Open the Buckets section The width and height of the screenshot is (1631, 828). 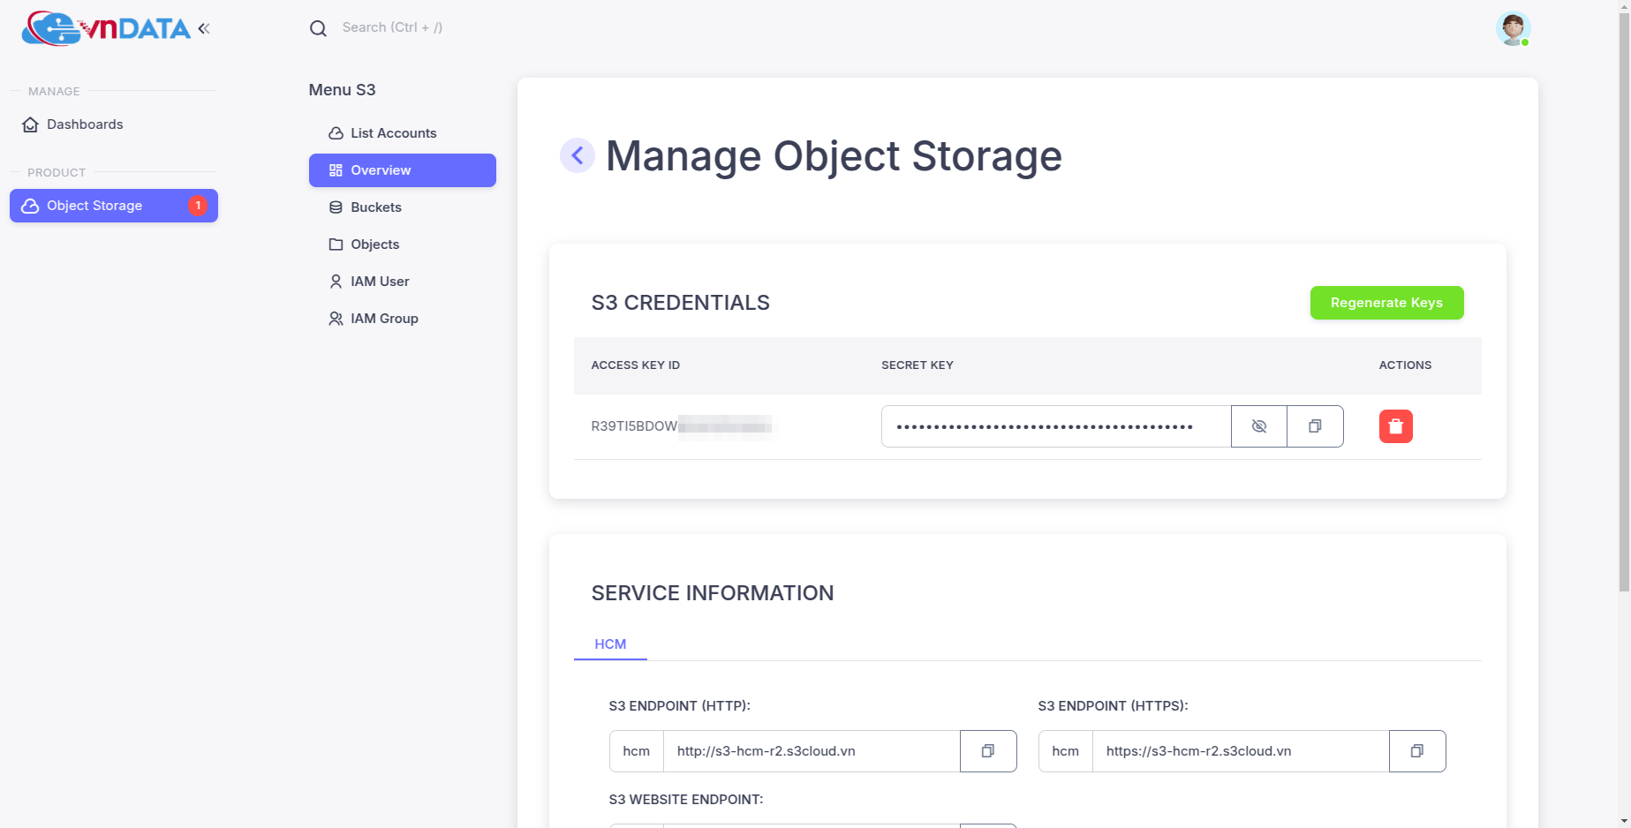(375, 207)
